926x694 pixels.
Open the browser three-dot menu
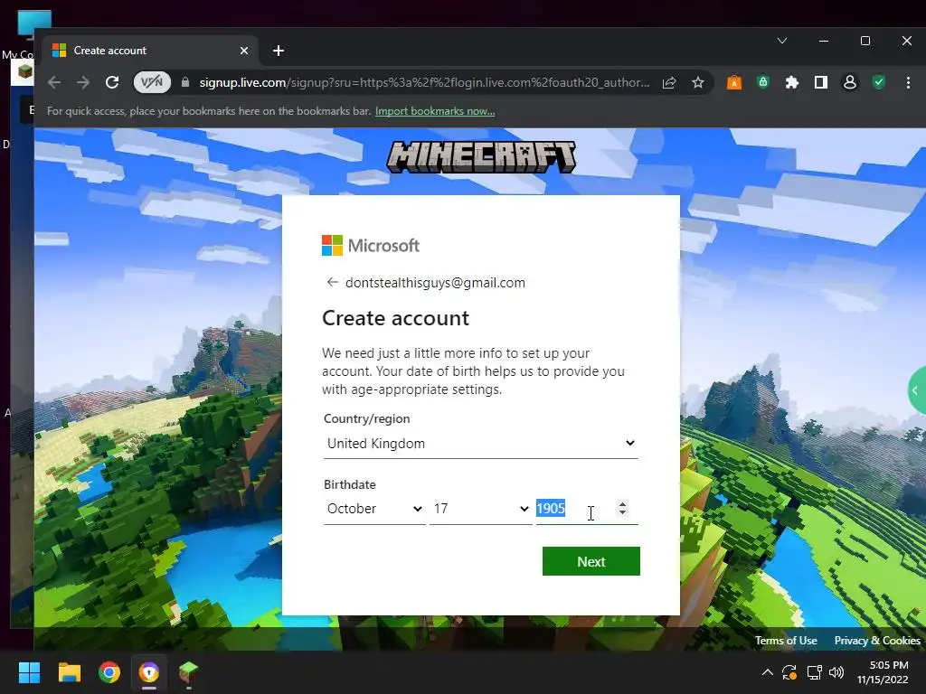(x=908, y=82)
